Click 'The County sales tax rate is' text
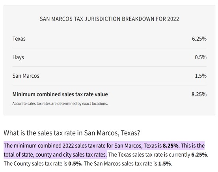218x172 pixels. point(35,164)
